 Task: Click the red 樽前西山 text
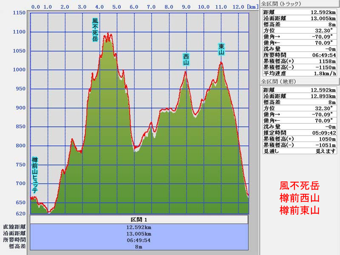(299, 198)
